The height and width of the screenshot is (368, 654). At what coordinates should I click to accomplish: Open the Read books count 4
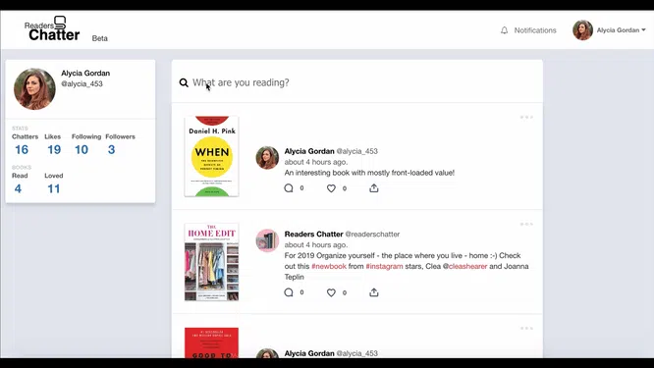pos(18,188)
